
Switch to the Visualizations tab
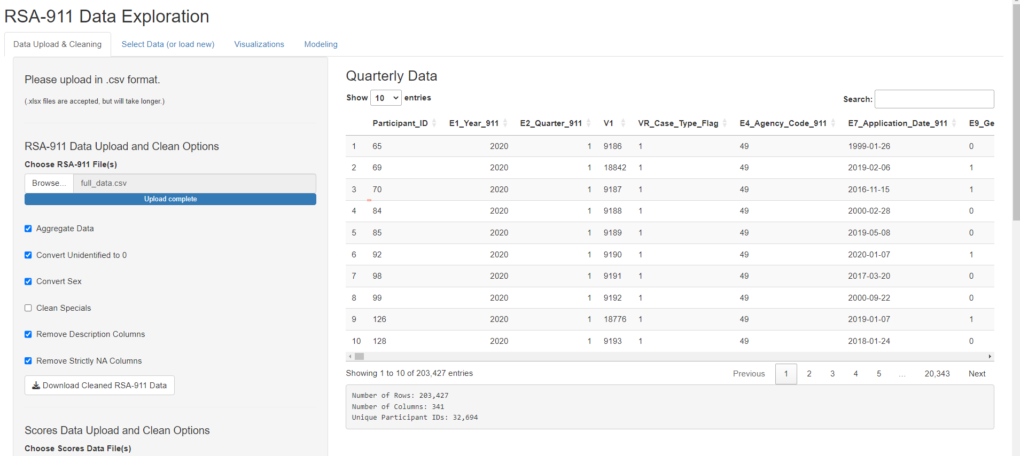[259, 44]
